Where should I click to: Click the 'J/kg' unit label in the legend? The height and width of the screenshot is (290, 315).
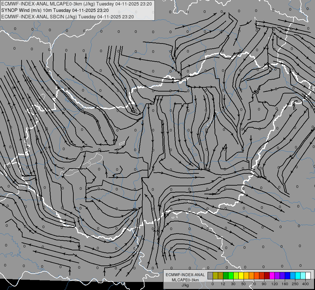click(x=185, y=285)
